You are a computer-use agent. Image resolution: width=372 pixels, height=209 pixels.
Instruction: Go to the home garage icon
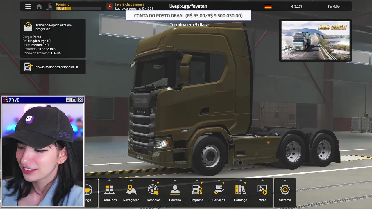[39, 6]
